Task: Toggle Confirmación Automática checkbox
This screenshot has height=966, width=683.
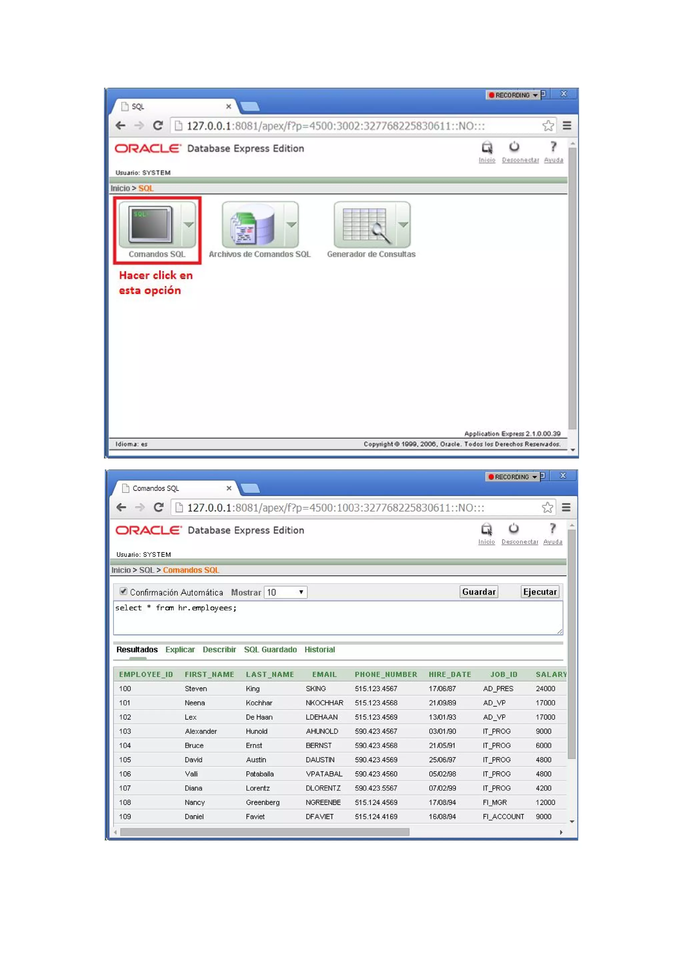Action: (123, 591)
